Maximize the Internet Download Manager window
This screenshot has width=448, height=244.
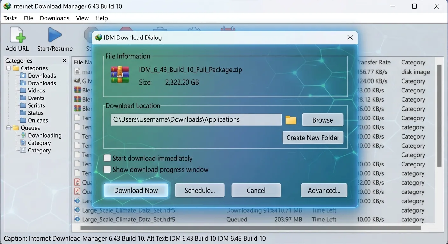[414, 6]
